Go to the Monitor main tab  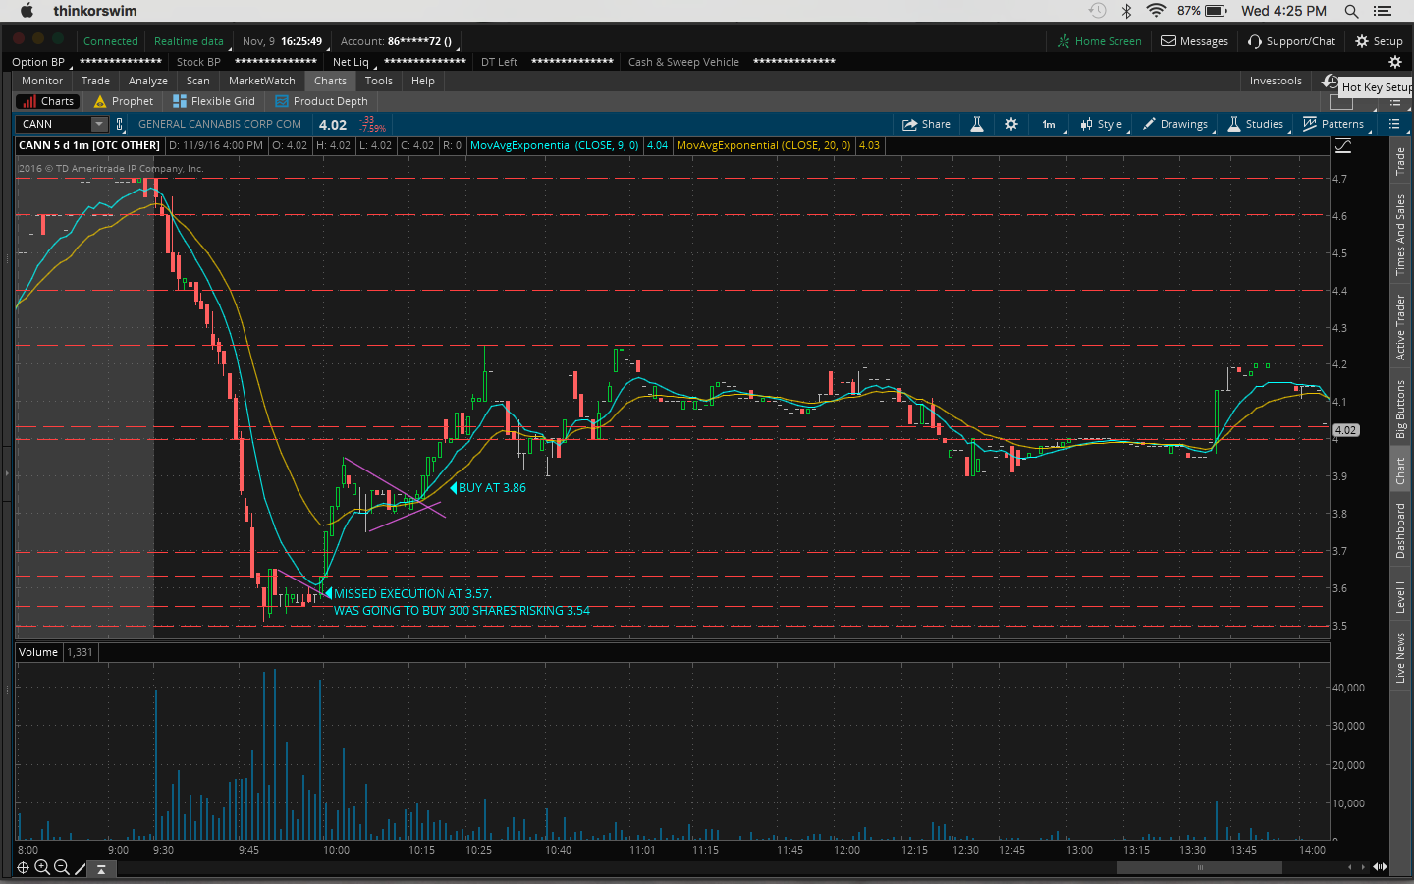[x=42, y=81]
